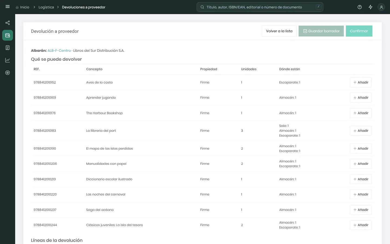The image size is (390, 244).
Task: Click the home icon beside Inicio
Action: coord(17,7)
